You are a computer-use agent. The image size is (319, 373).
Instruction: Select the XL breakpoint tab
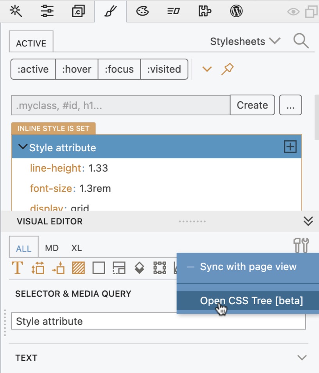[x=77, y=248]
